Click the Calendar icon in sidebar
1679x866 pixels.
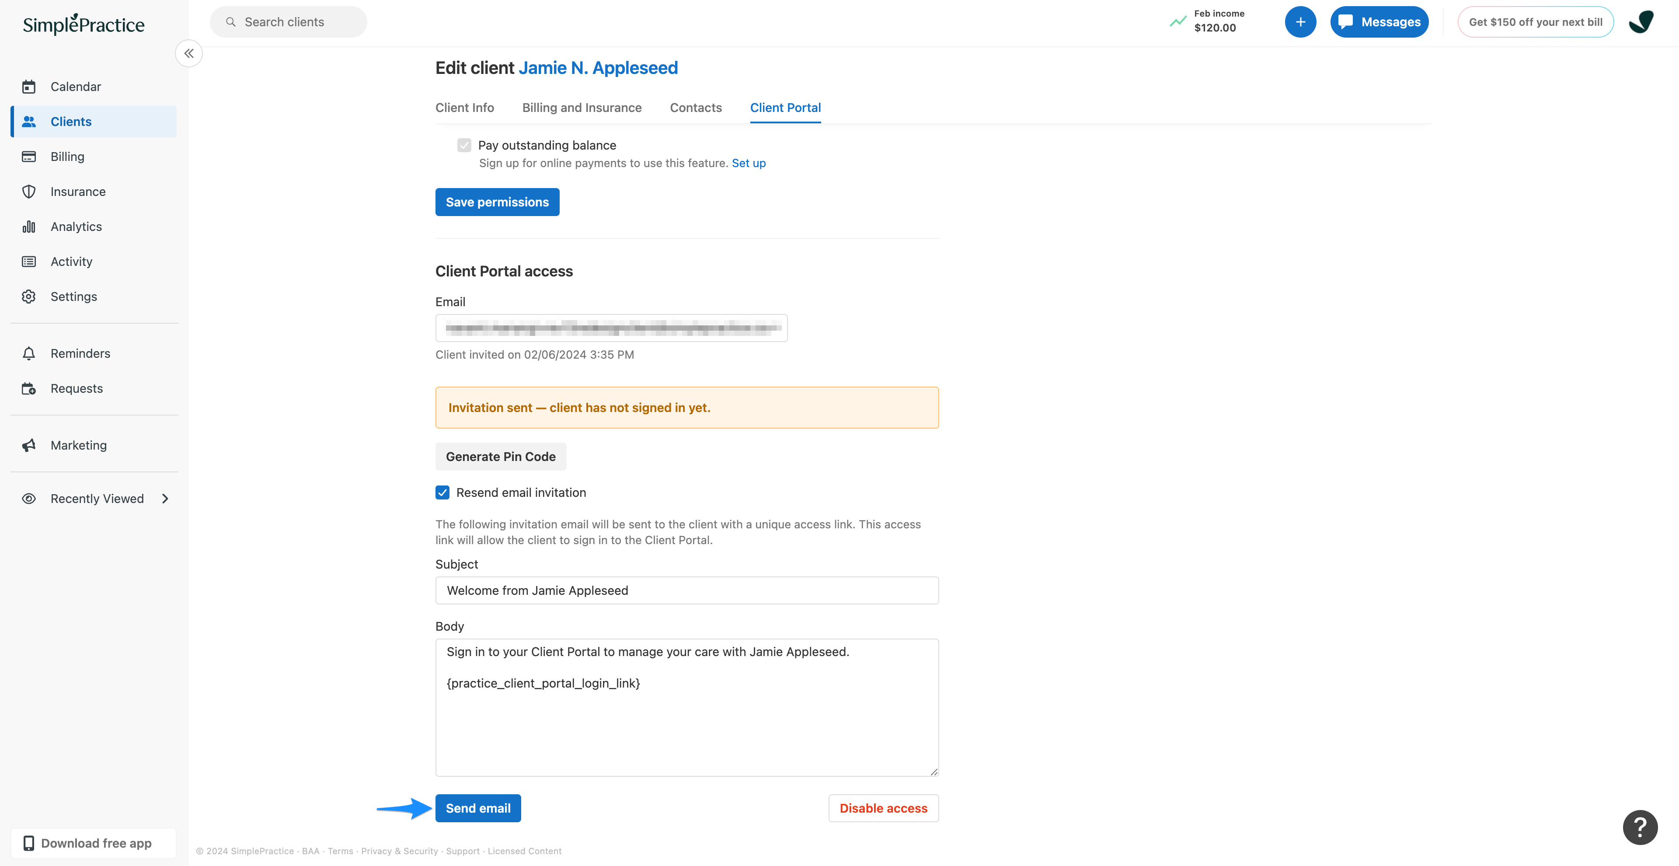[29, 87]
